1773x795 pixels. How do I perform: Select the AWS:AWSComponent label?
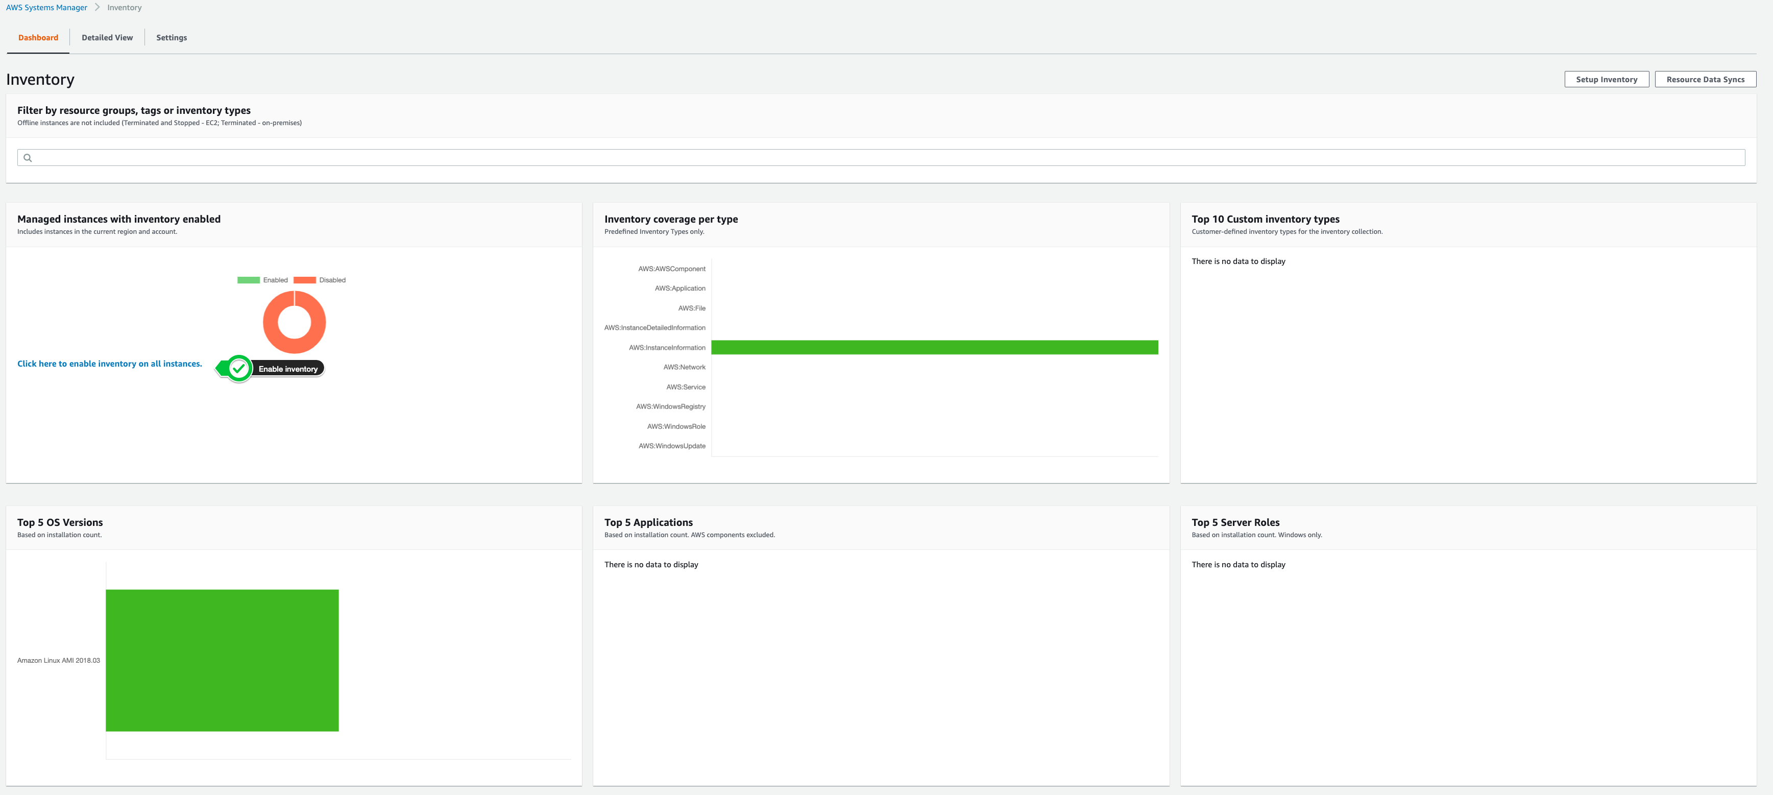point(672,269)
